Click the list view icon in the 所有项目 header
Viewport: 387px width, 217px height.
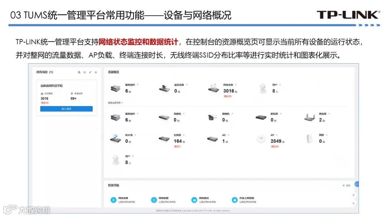[96, 72]
